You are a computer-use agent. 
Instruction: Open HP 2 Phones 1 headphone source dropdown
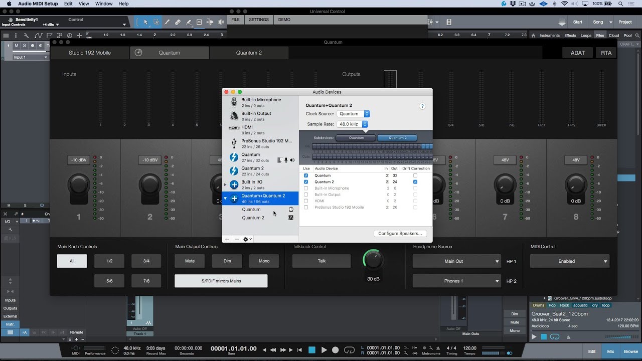[456, 281]
